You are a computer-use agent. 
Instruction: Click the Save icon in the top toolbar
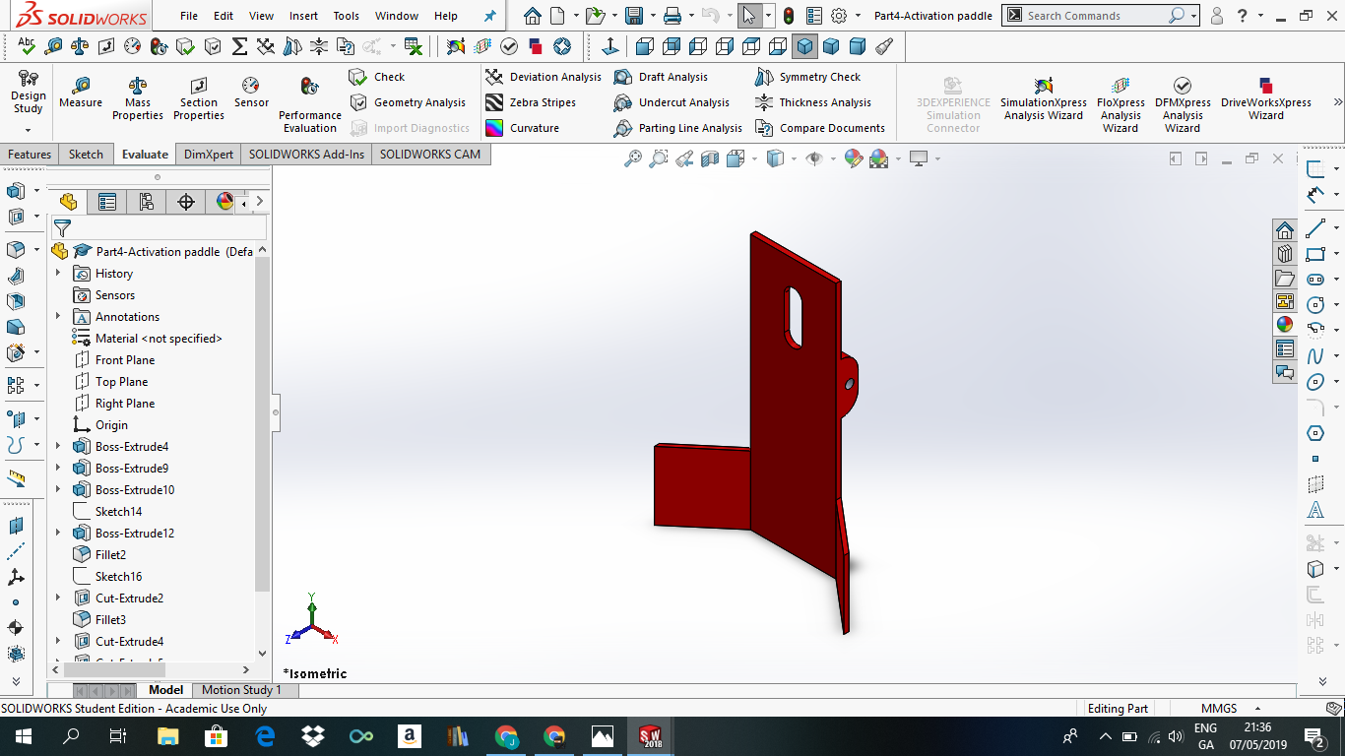(x=634, y=16)
